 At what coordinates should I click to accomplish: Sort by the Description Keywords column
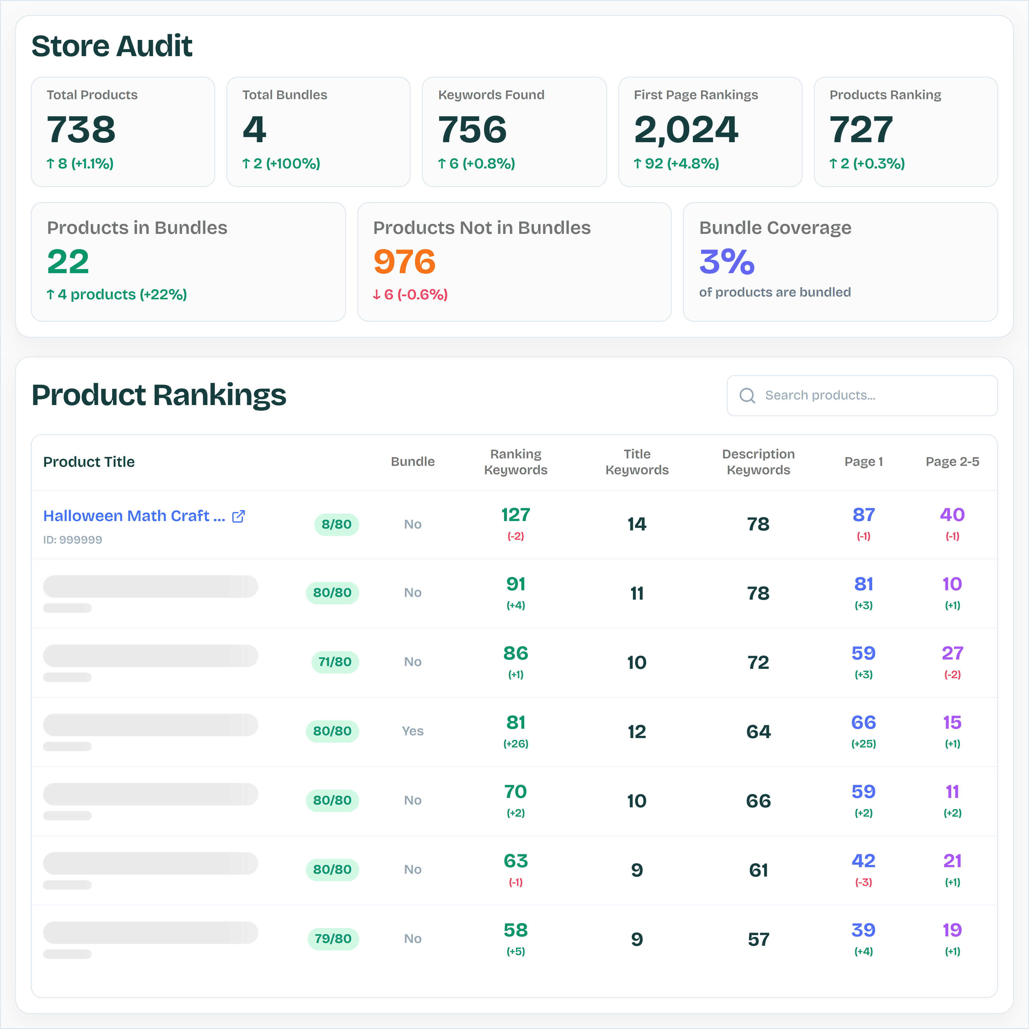pyautogui.click(x=758, y=462)
